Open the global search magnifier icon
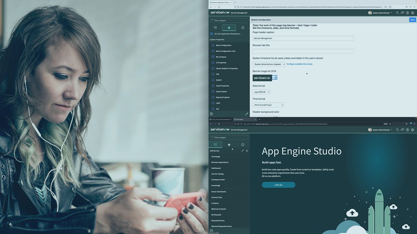Screen dimensions: 417x234 (x=397, y=13)
